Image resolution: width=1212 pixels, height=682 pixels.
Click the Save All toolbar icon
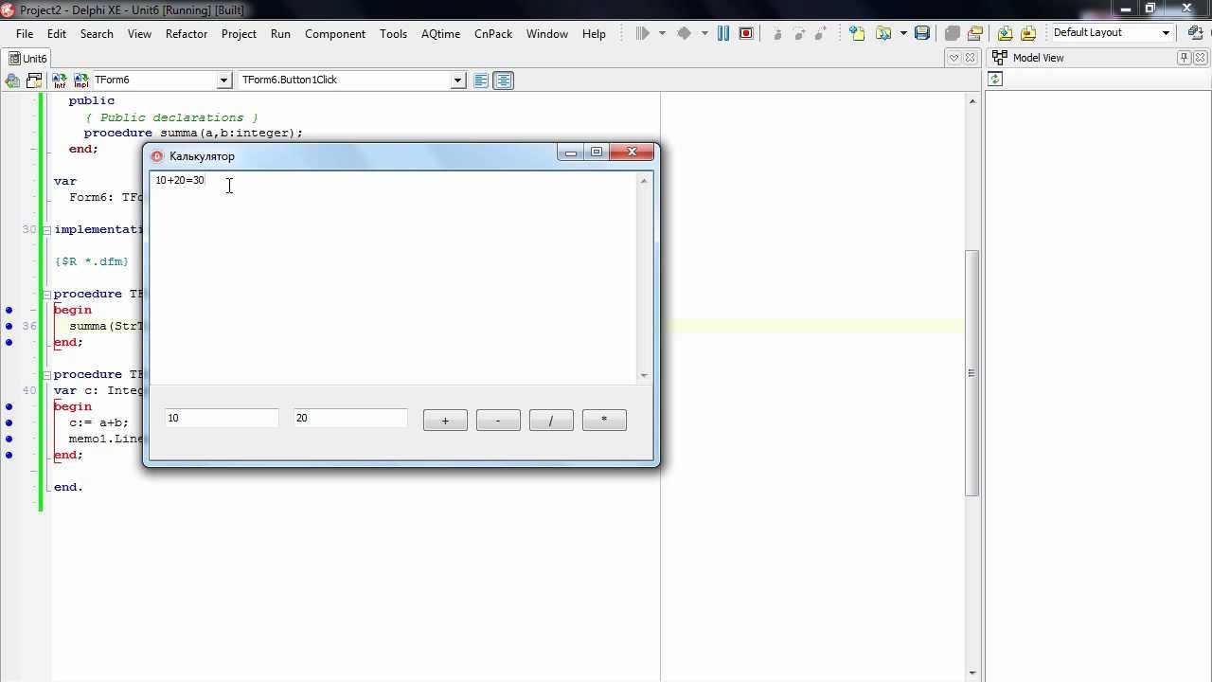click(x=953, y=33)
